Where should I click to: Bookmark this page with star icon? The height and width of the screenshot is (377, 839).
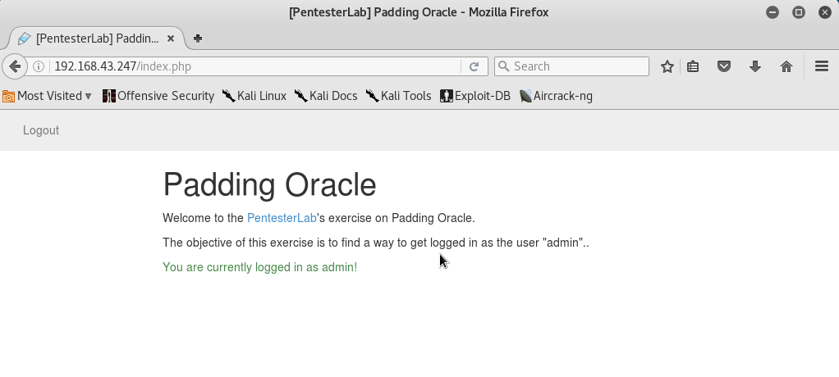coord(667,66)
